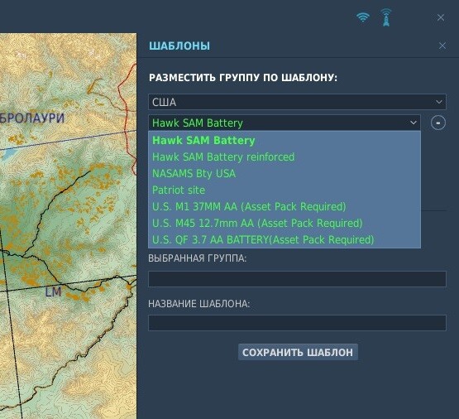
Task: Open the США country dropdown
Action: point(297,102)
